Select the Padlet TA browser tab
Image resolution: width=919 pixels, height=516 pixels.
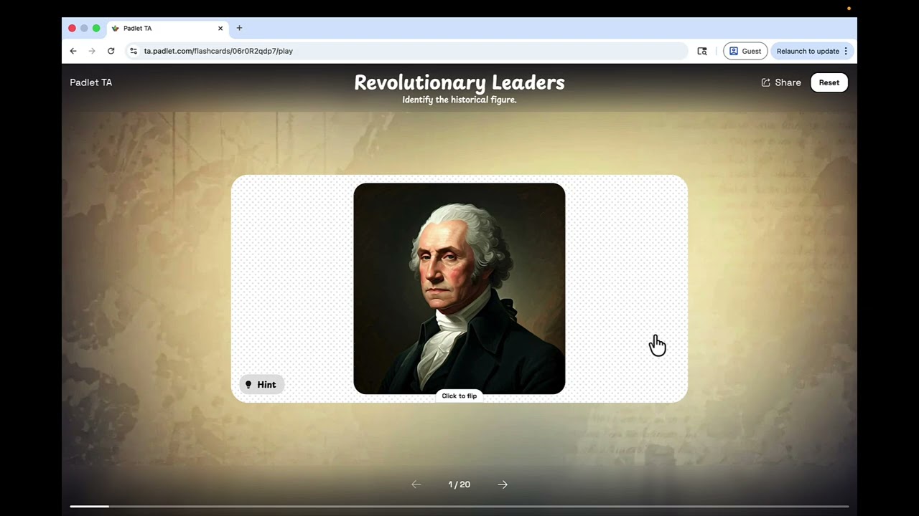tap(168, 28)
